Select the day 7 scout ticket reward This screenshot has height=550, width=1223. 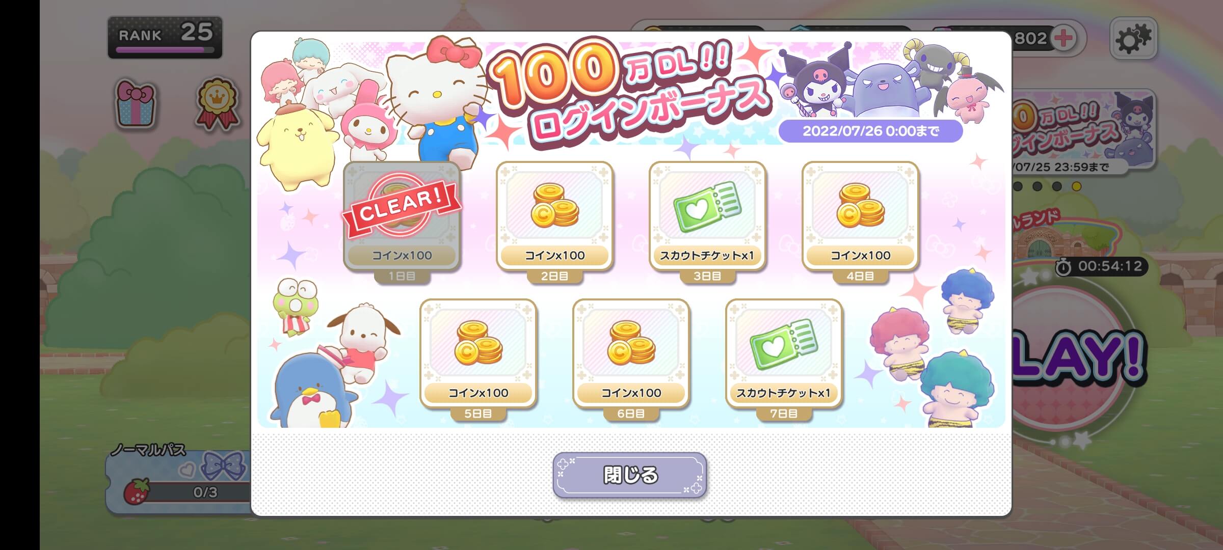784,353
